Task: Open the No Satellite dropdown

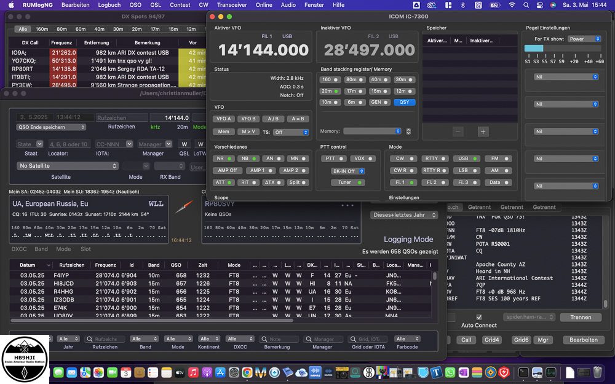Action: 67,166
